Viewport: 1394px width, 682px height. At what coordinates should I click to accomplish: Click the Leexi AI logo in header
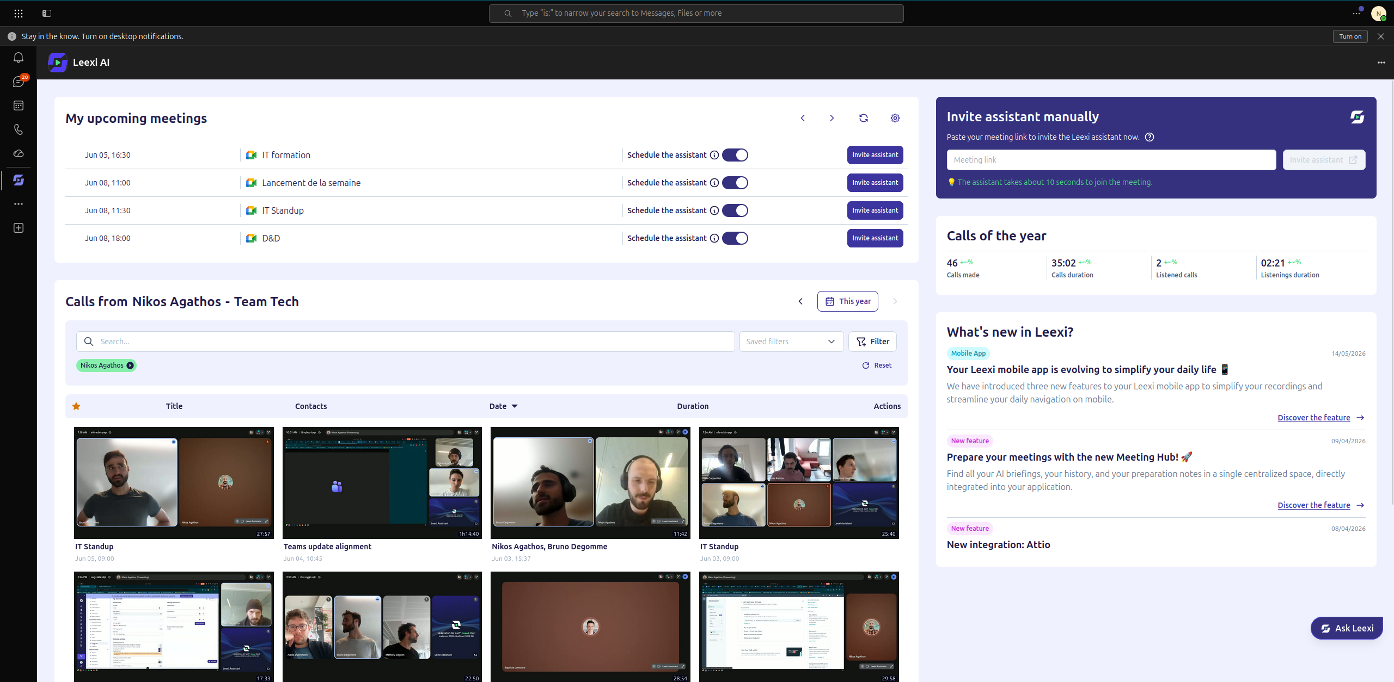58,63
